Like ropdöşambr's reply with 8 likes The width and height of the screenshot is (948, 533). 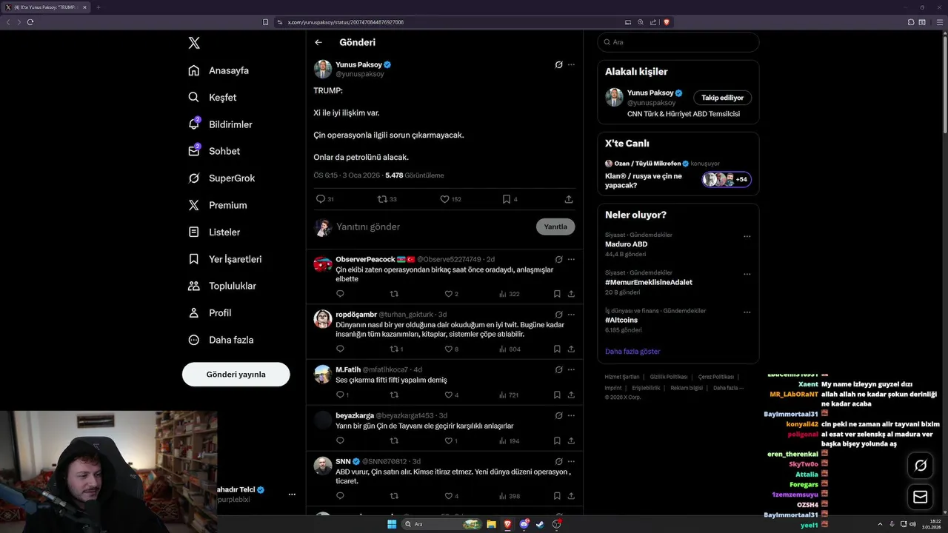click(x=449, y=349)
